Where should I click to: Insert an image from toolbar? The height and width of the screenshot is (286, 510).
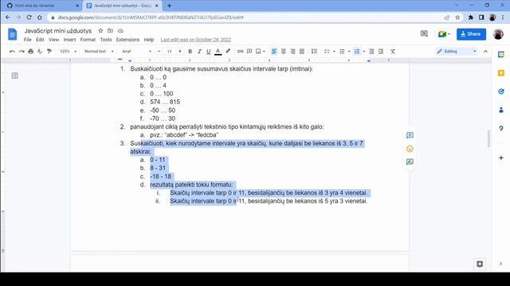258,51
